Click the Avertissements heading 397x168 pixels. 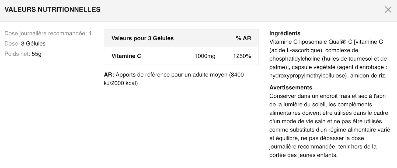291,88
